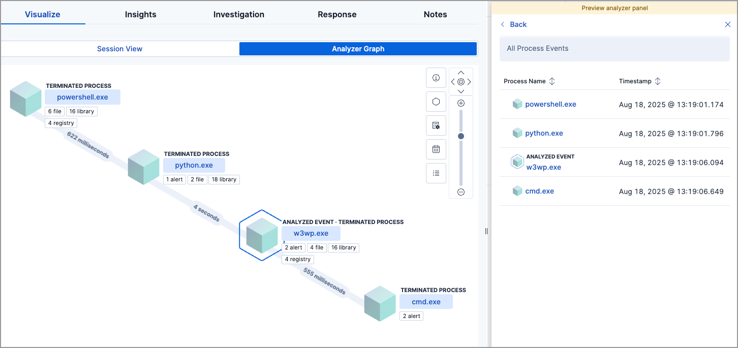The image size is (738, 348).
Task: Open the node data settings icon
Action: coord(436,125)
